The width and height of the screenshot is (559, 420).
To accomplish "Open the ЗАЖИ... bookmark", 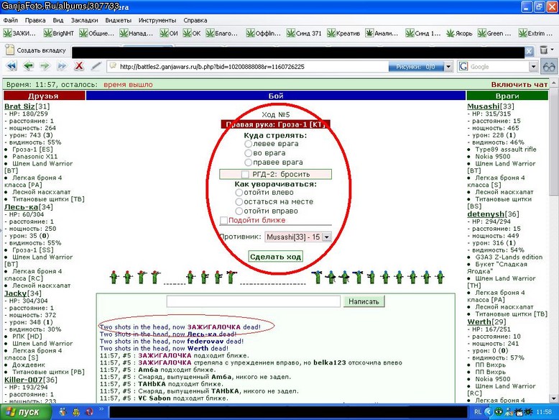I will click(19, 33).
